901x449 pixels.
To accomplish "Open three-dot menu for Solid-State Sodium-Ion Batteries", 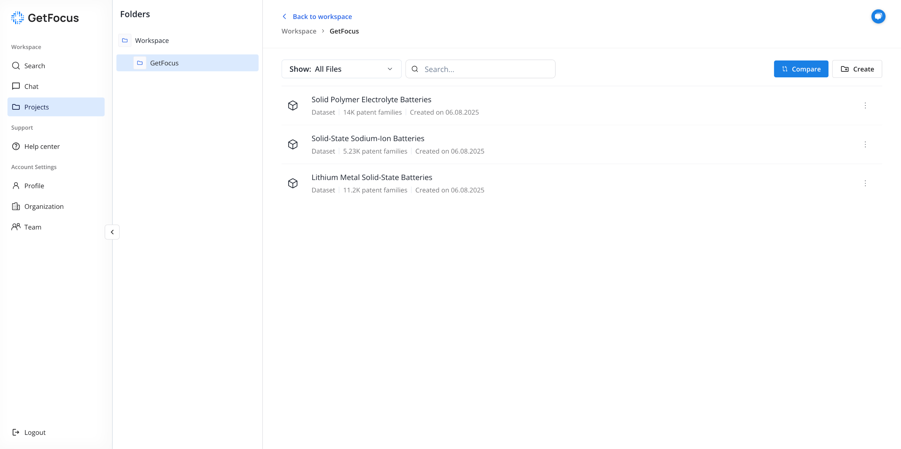I will click(x=865, y=145).
